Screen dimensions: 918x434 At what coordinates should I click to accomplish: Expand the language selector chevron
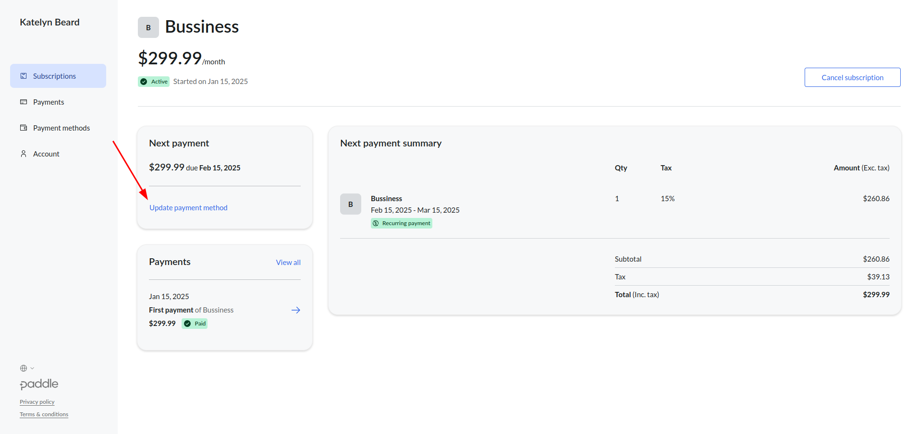(x=32, y=368)
